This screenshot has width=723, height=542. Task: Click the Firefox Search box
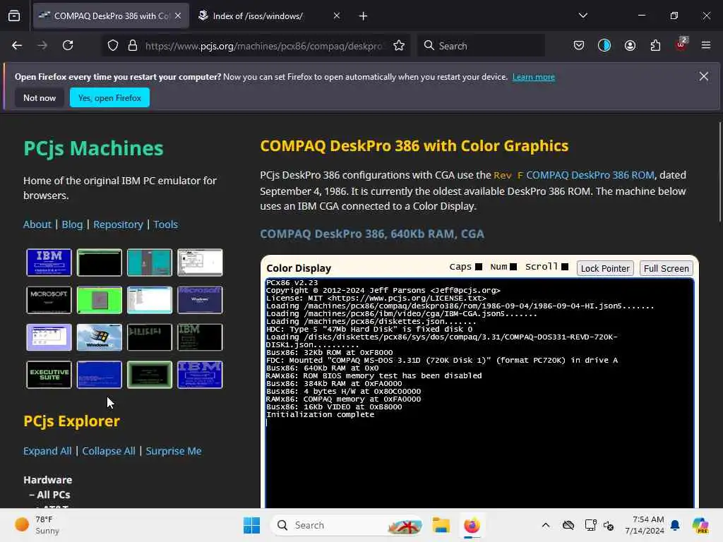[482, 46]
